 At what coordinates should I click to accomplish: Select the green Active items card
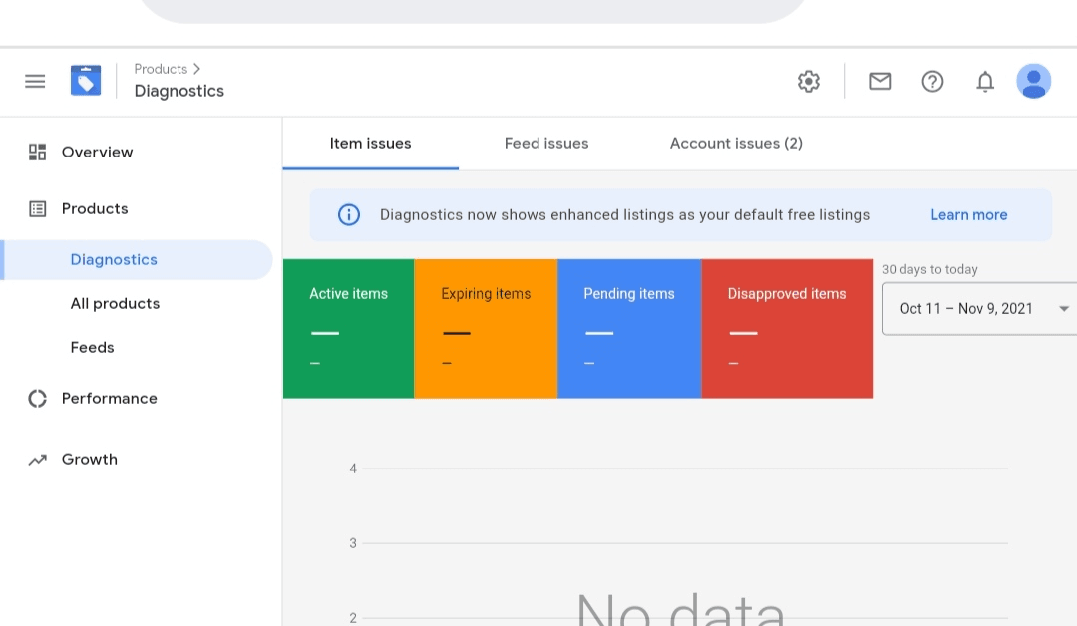pos(348,329)
